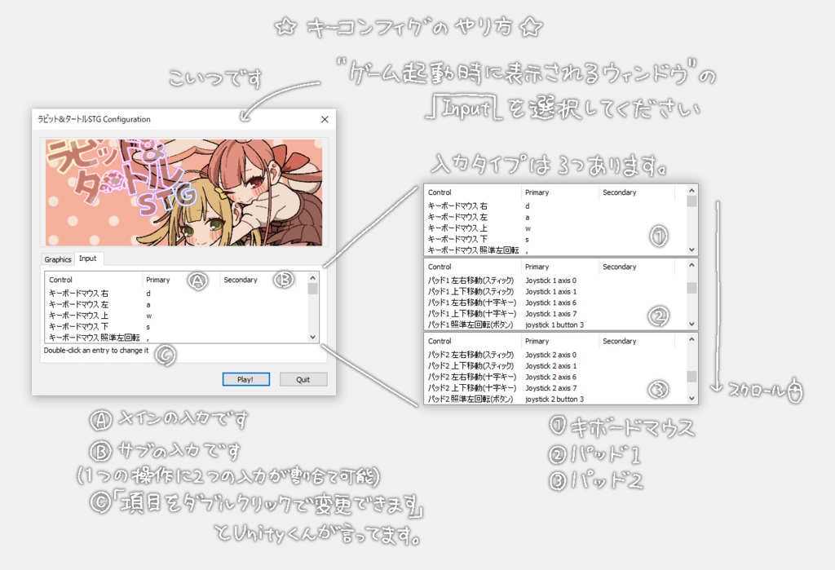835x570 pixels.
Task: Click the Joystick 1 axis 0 value
Action: pyautogui.click(x=550, y=281)
